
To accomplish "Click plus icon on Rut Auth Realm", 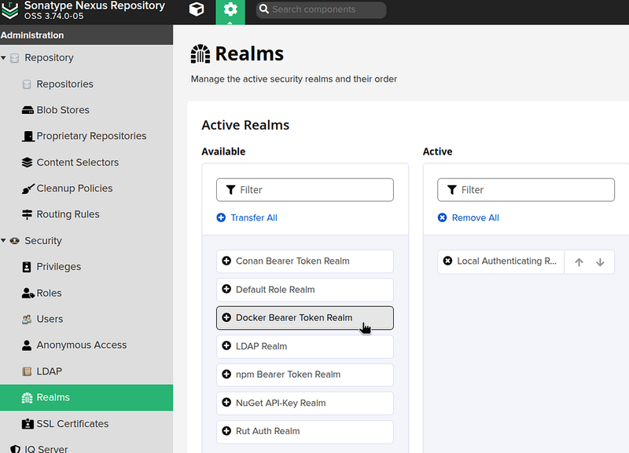I will (x=226, y=431).
